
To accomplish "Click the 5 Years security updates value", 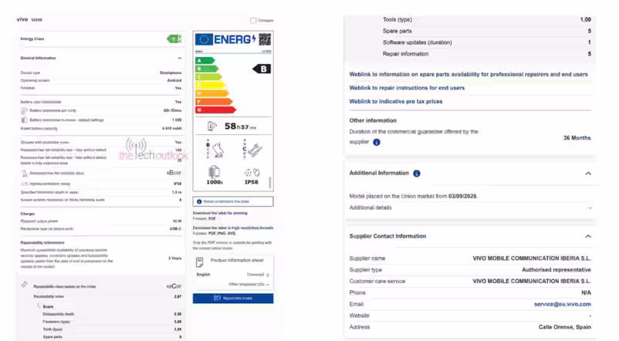I will coord(175,258).
